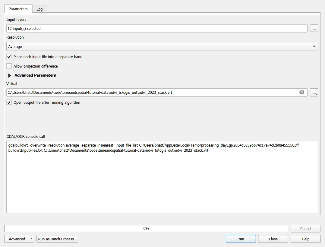
Task: Close the dialog with Close button
Action: [273, 239]
